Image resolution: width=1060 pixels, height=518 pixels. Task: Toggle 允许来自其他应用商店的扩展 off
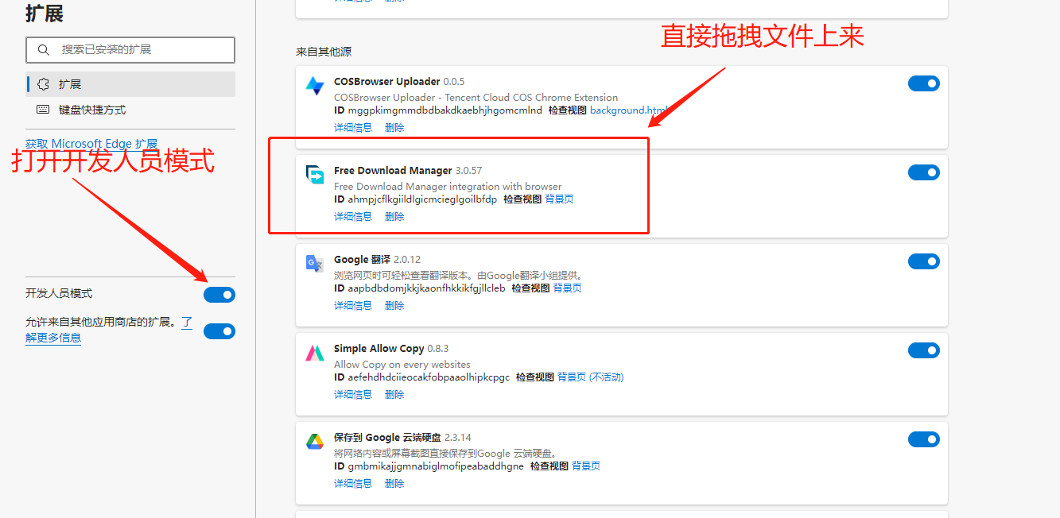pyautogui.click(x=219, y=331)
